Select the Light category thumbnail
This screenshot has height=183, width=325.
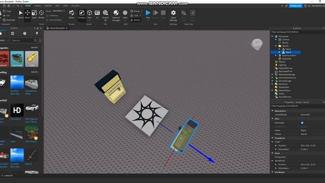[31, 59]
